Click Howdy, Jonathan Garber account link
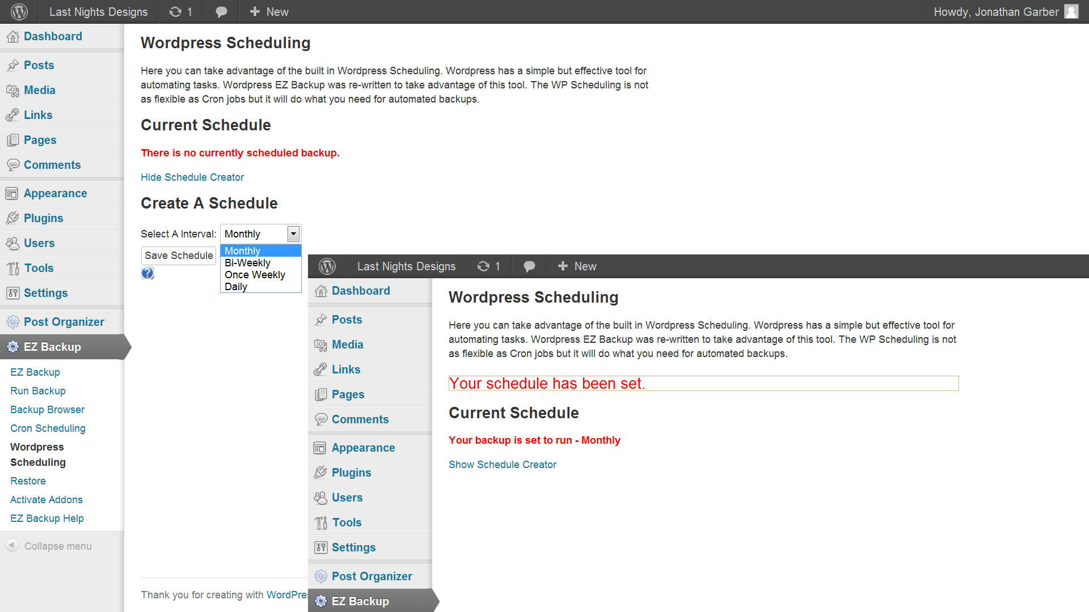1089x612 pixels. [x=996, y=12]
